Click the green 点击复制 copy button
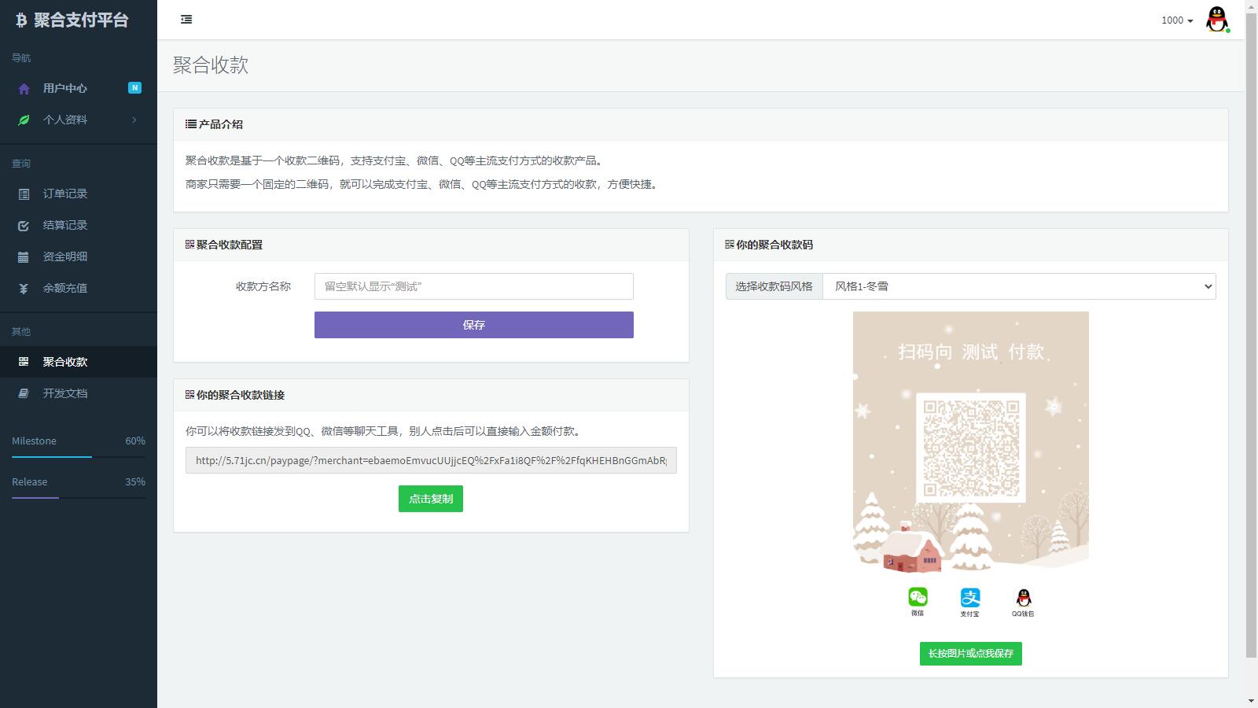1258x708 pixels. 430,498
